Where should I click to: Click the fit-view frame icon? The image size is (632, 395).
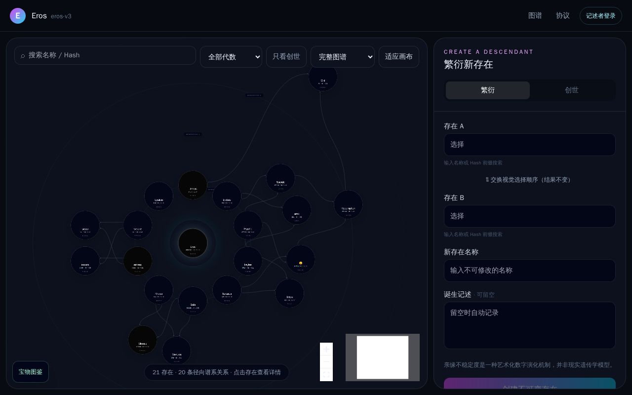click(x=326, y=375)
